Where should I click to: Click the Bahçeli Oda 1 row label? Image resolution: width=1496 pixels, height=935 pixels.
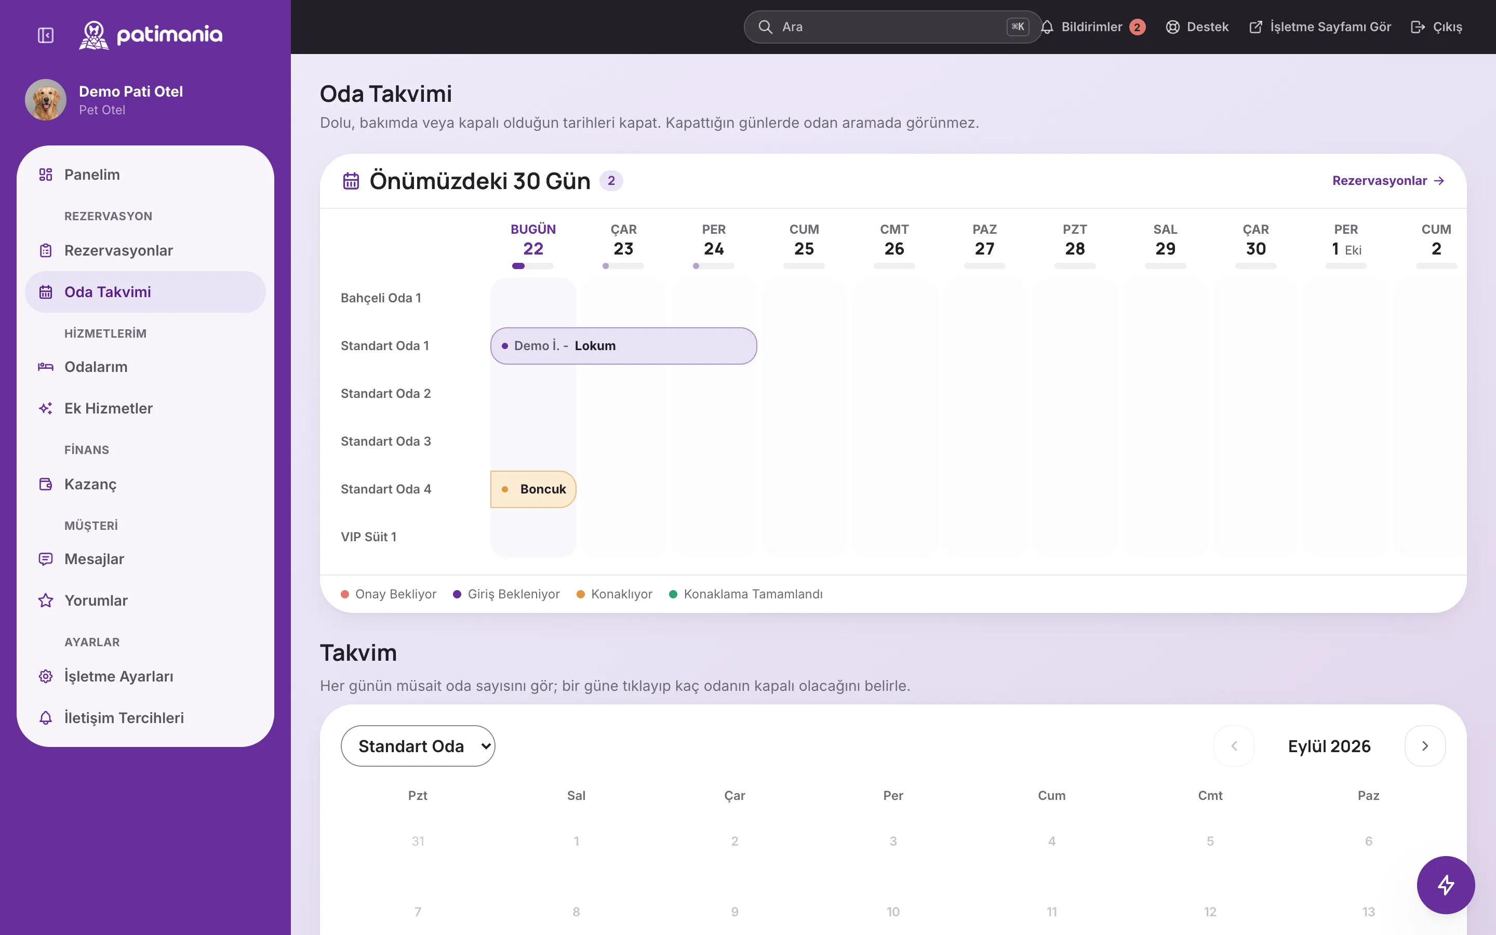381,298
